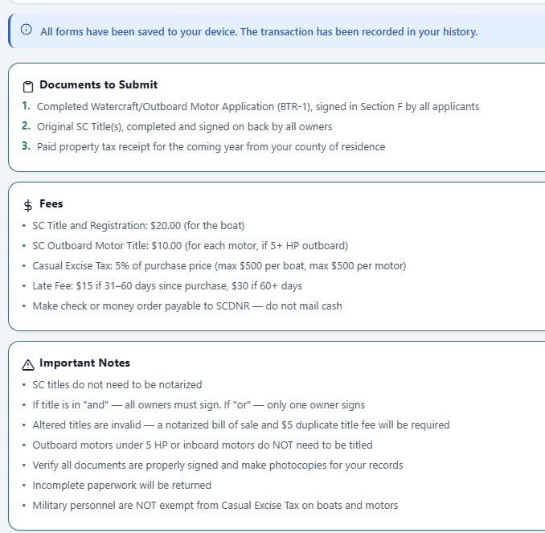Select the Fees section heading
This screenshot has width=545, height=533.
coord(51,204)
